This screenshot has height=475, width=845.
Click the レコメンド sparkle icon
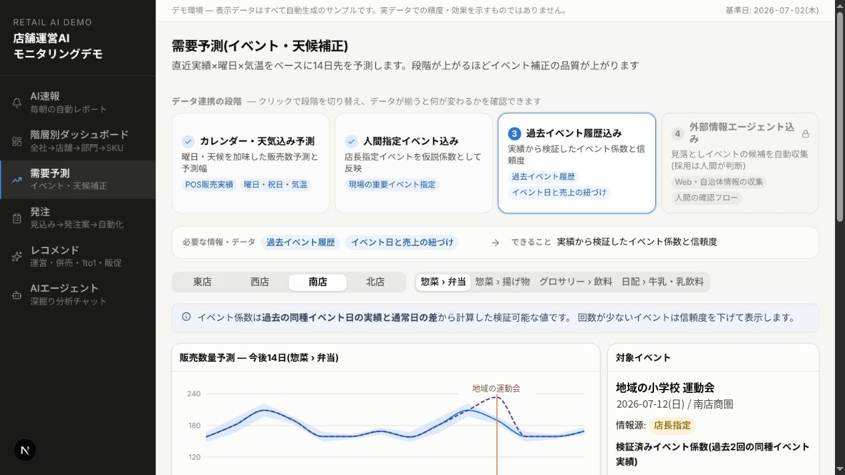click(x=17, y=256)
